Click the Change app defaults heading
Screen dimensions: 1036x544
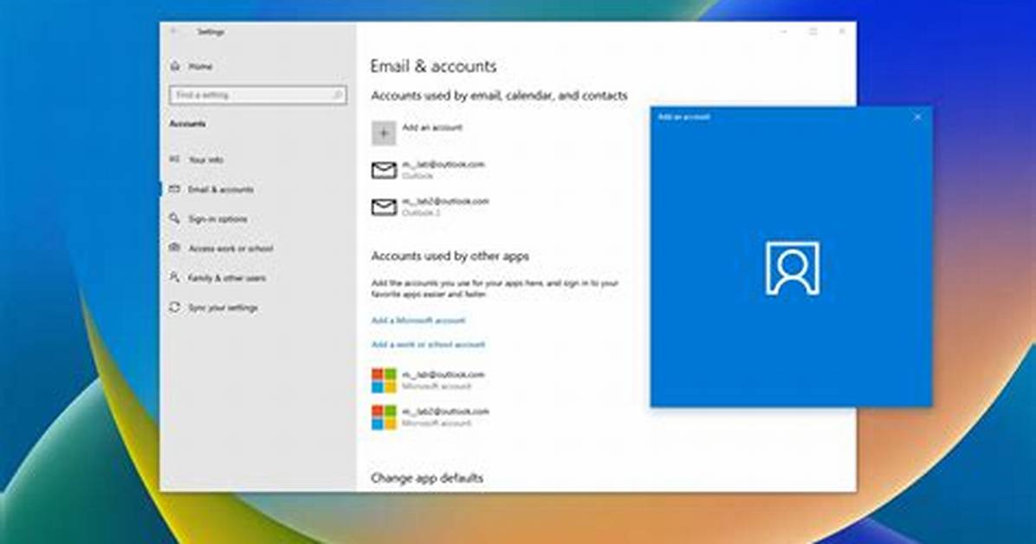coord(427,478)
